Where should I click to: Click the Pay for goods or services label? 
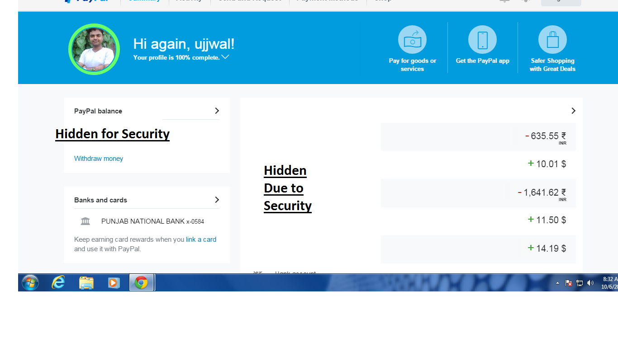412,65
